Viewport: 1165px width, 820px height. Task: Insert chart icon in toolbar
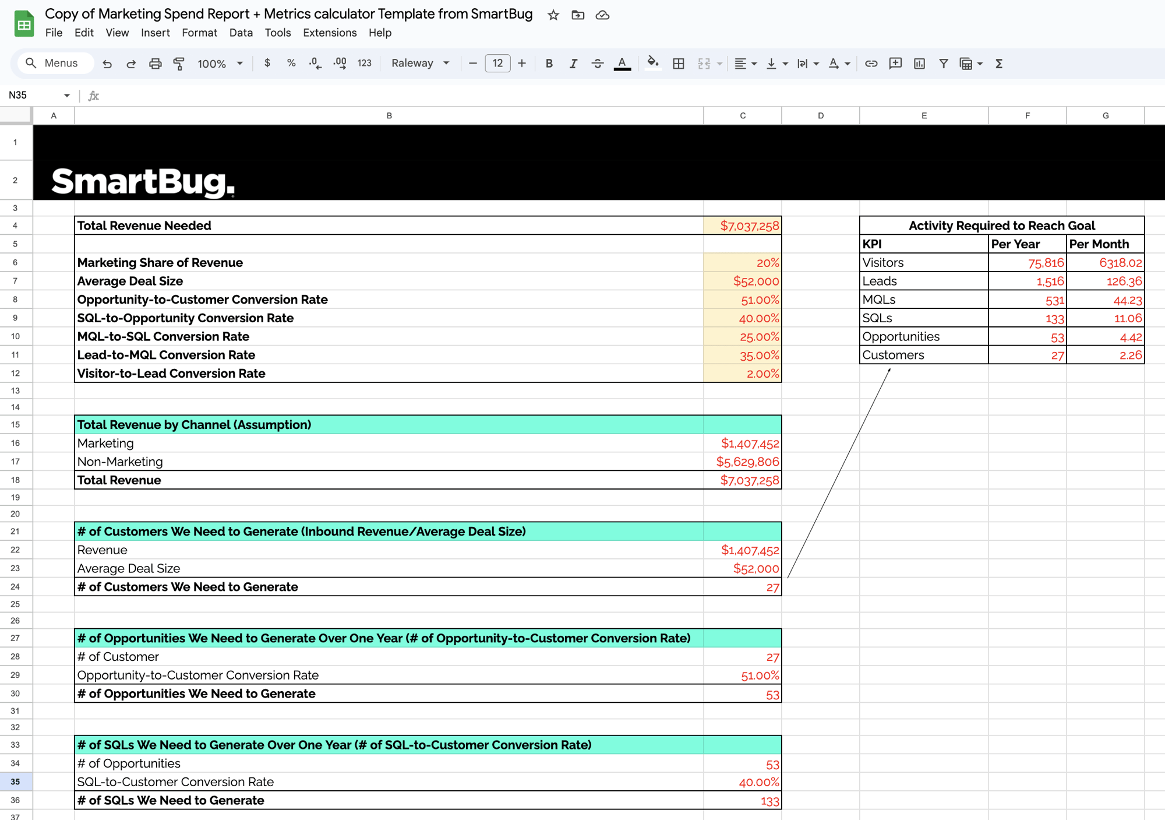click(x=919, y=64)
